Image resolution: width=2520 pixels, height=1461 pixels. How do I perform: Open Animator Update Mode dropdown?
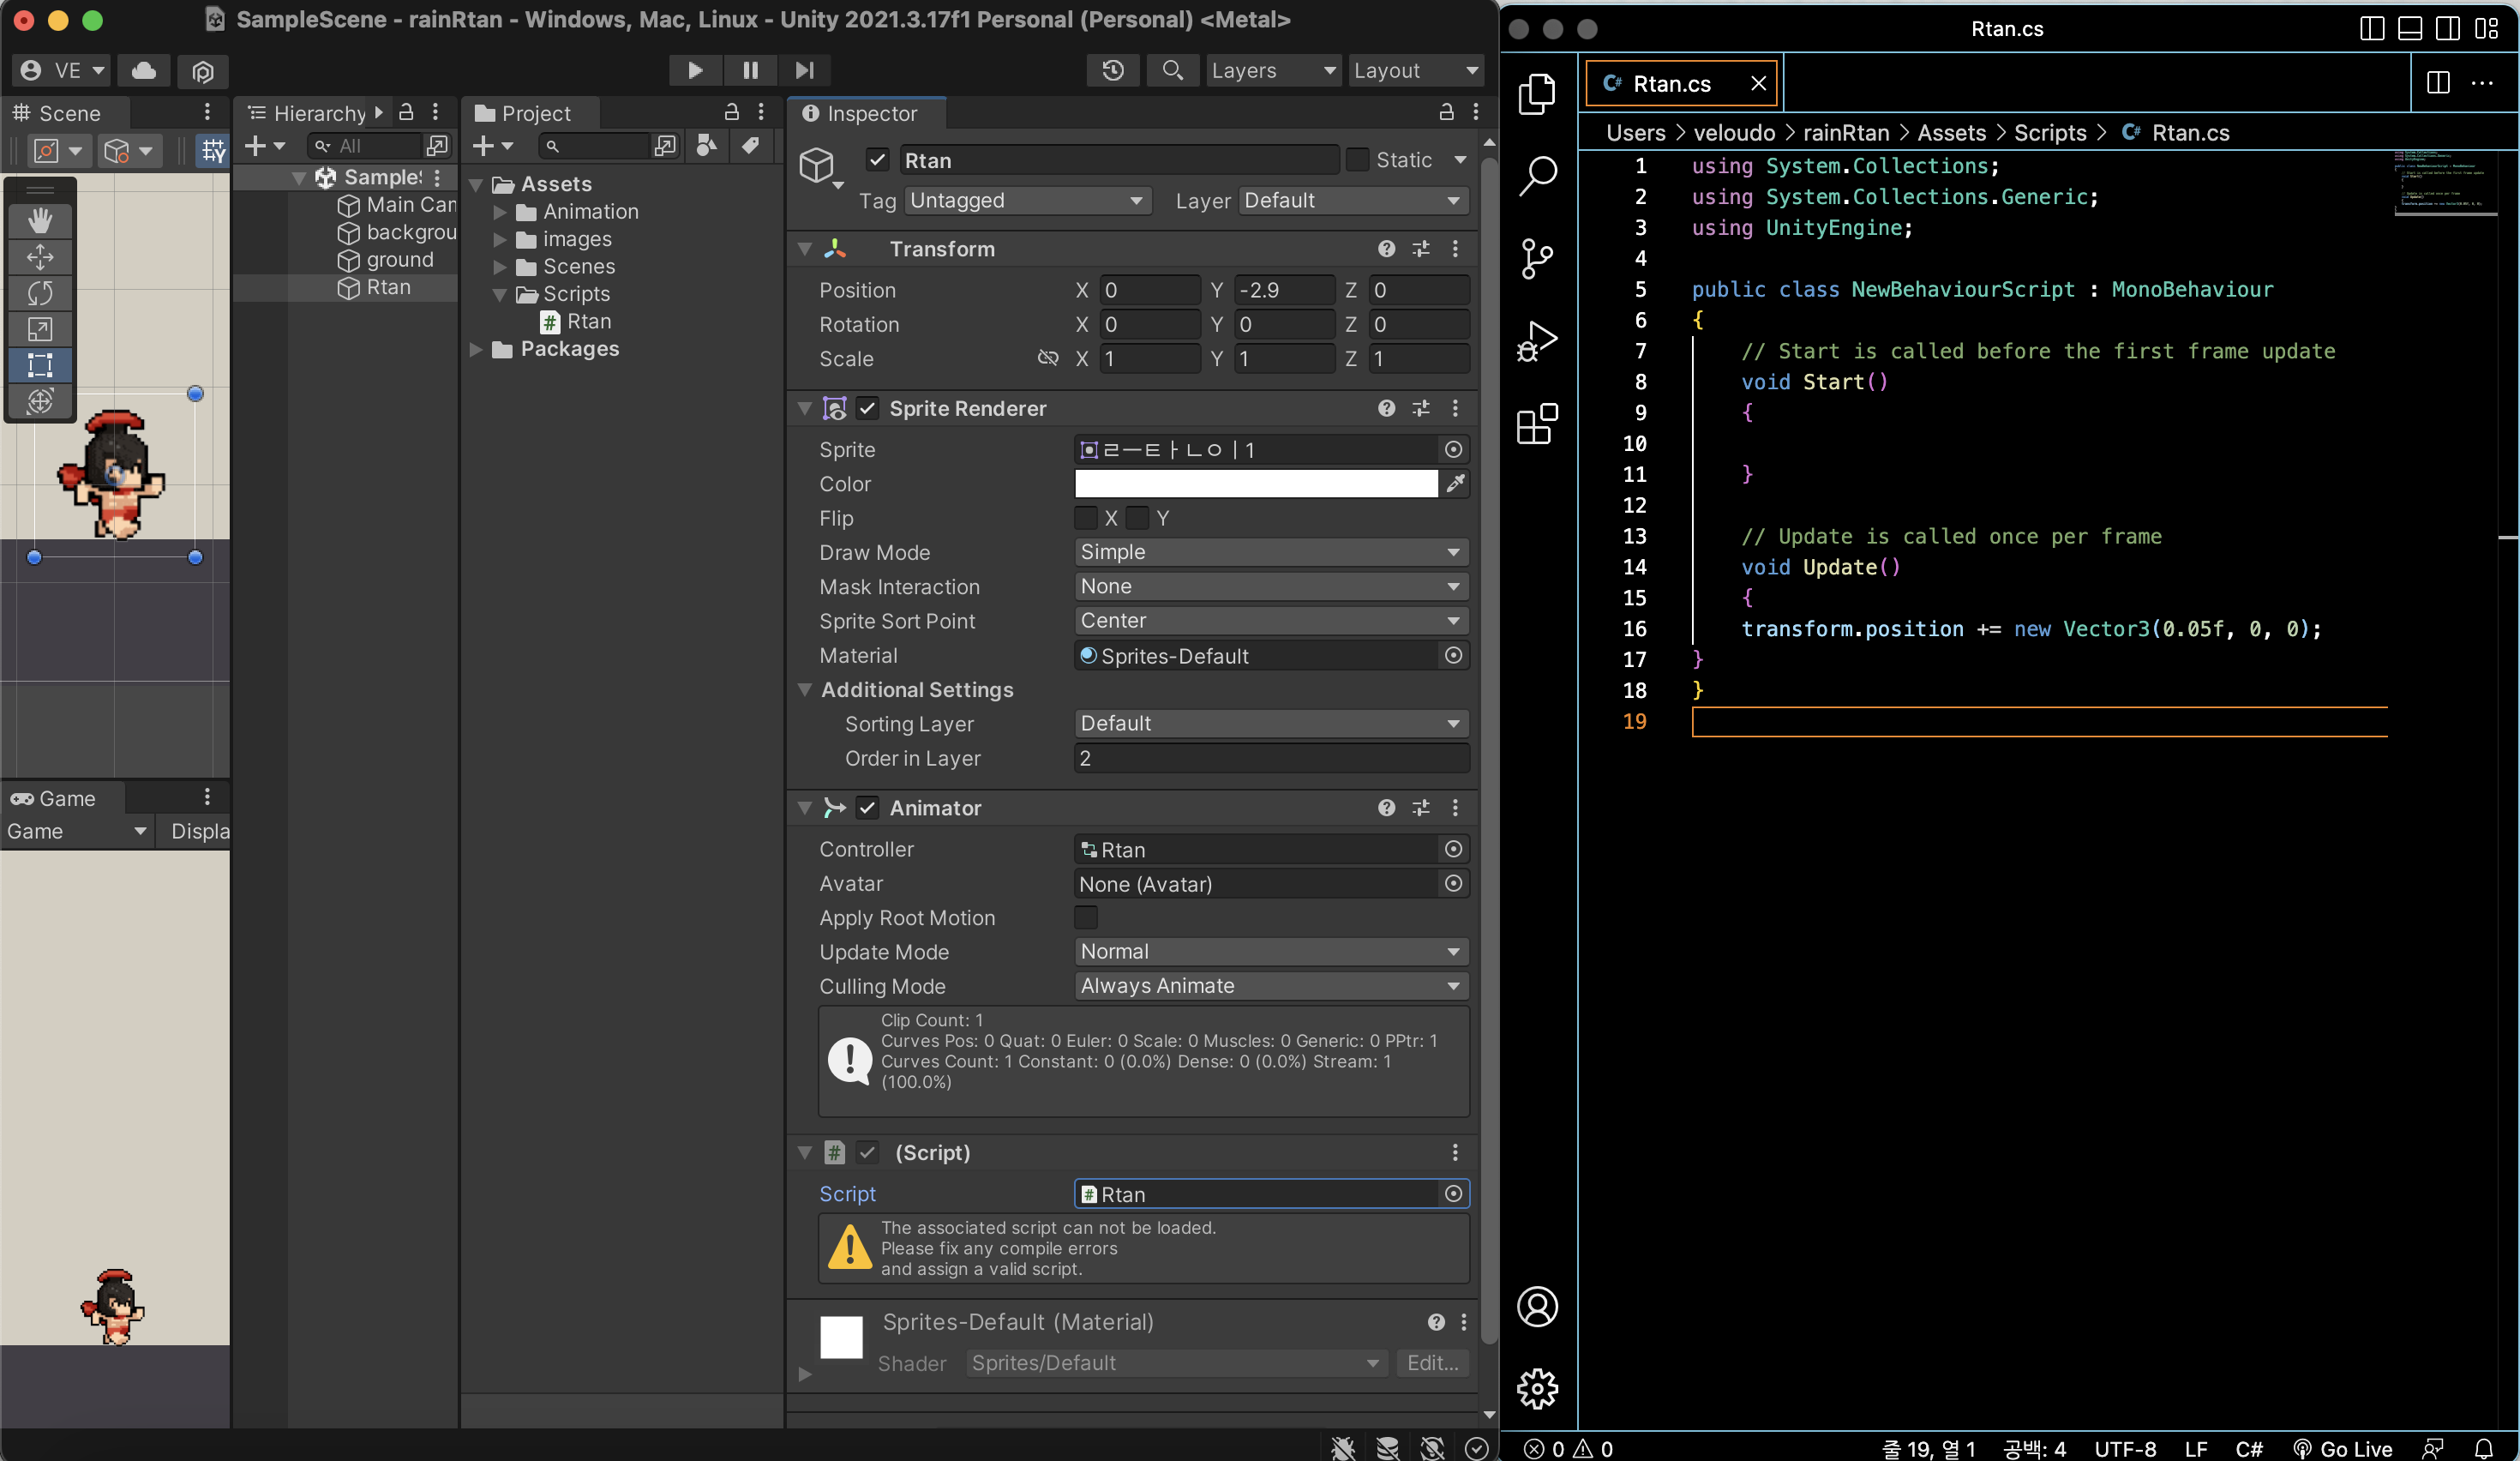click(1271, 952)
